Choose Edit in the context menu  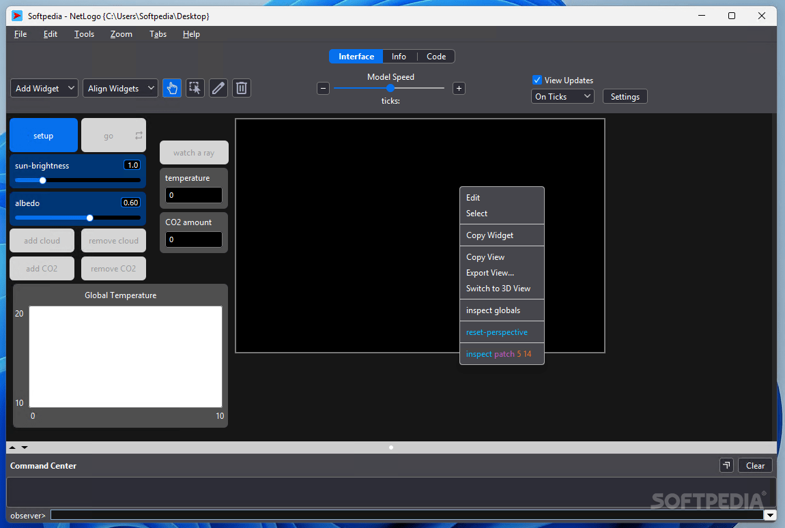coord(502,198)
